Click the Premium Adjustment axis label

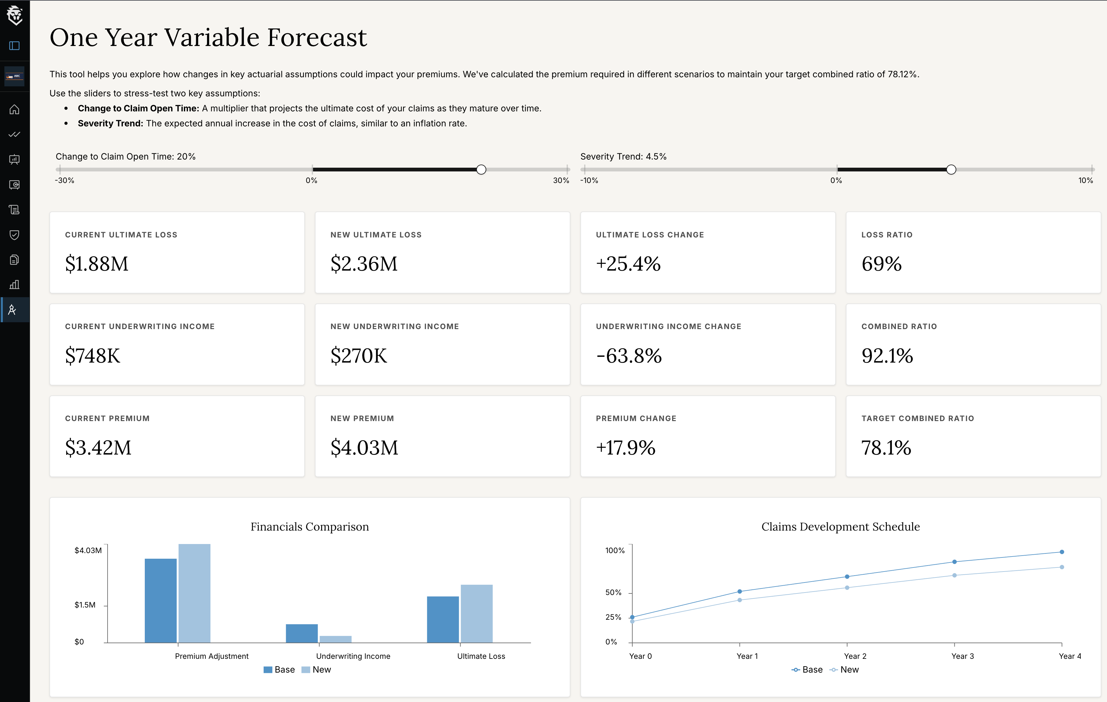pos(211,656)
